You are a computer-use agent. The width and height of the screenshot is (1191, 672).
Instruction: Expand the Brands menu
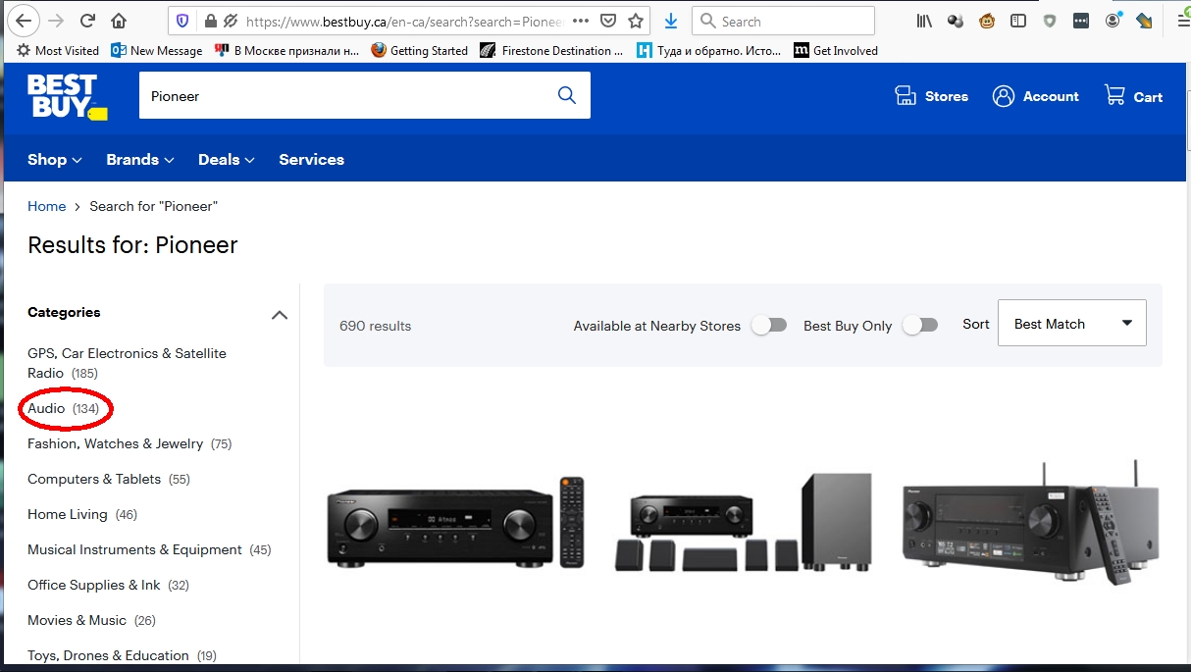coord(140,159)
